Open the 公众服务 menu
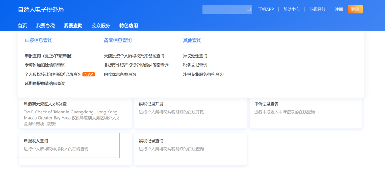Viewport: 385px width, 175px height. (101, 26)
